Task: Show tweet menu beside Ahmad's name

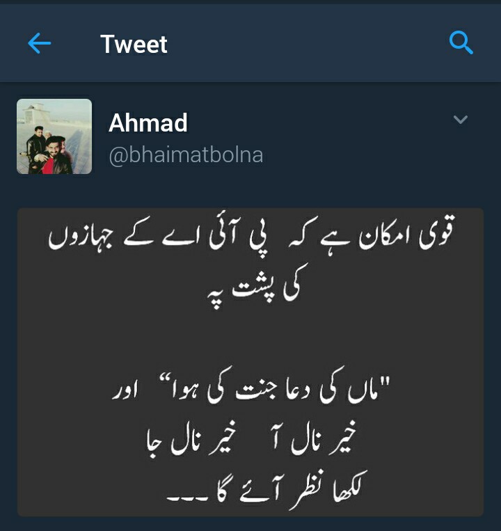Action: coord(461,119)
